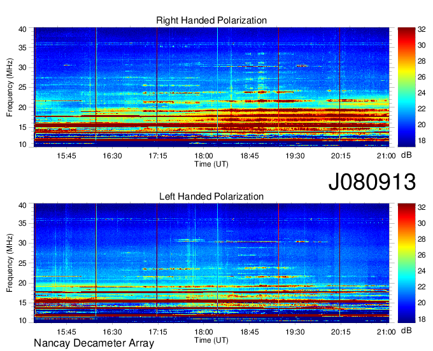
Task: Click the 'Left Handed Polarization' plot title
Action: click(211, 196)
